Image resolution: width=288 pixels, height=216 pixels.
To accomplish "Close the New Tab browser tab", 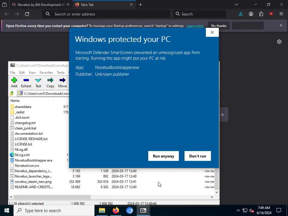I will (x=131, y=4).
